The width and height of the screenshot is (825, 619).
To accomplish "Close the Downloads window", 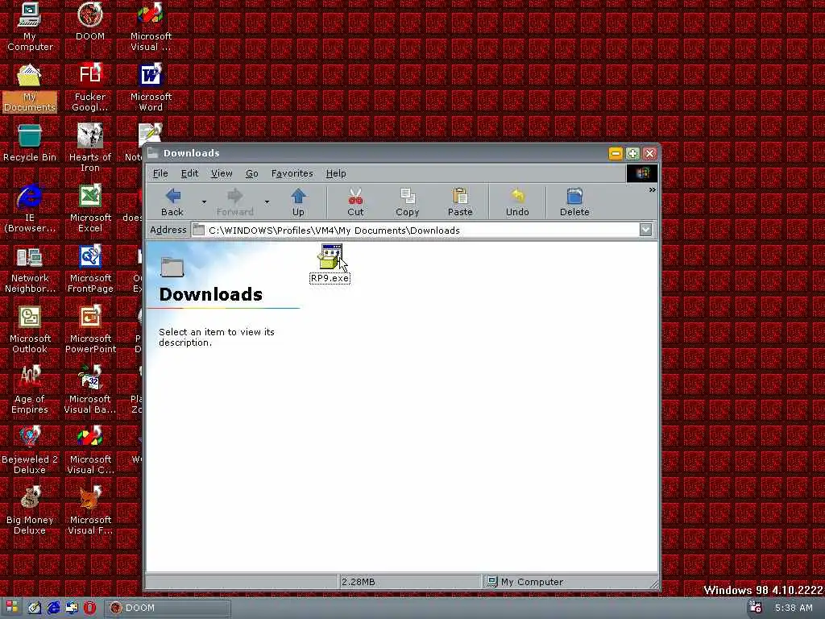I will click(x=650, y=153).
